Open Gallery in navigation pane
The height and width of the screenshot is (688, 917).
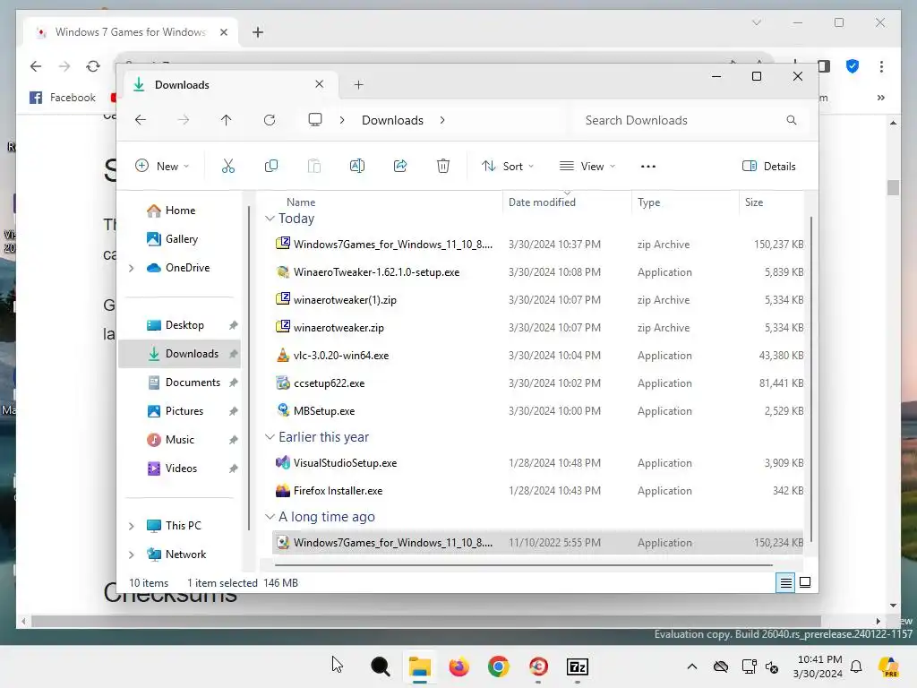click(179, 239)
